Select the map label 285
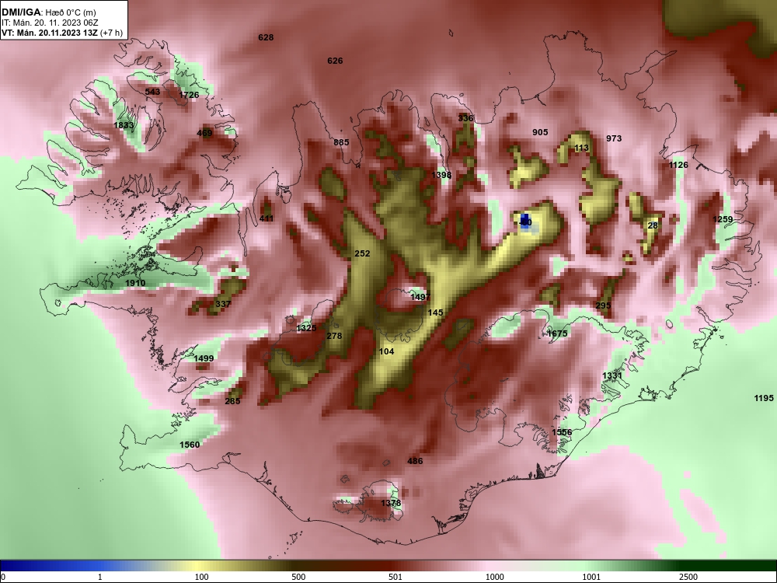The width and height of the screenshot is (777, 583). pos(232,401)
